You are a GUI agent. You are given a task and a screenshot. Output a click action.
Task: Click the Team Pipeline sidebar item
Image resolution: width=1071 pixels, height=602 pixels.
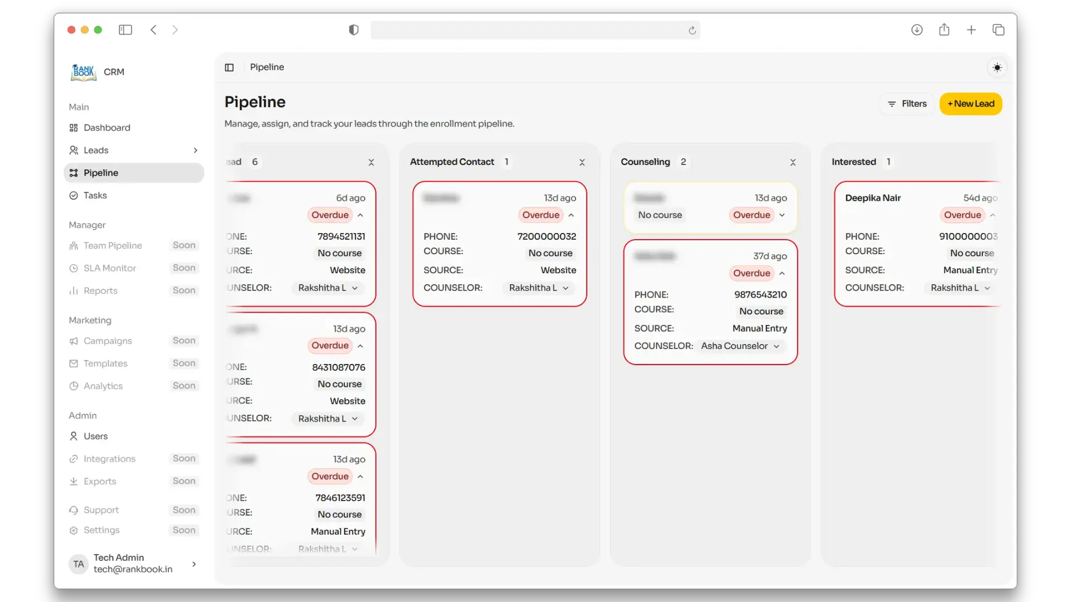134,245
